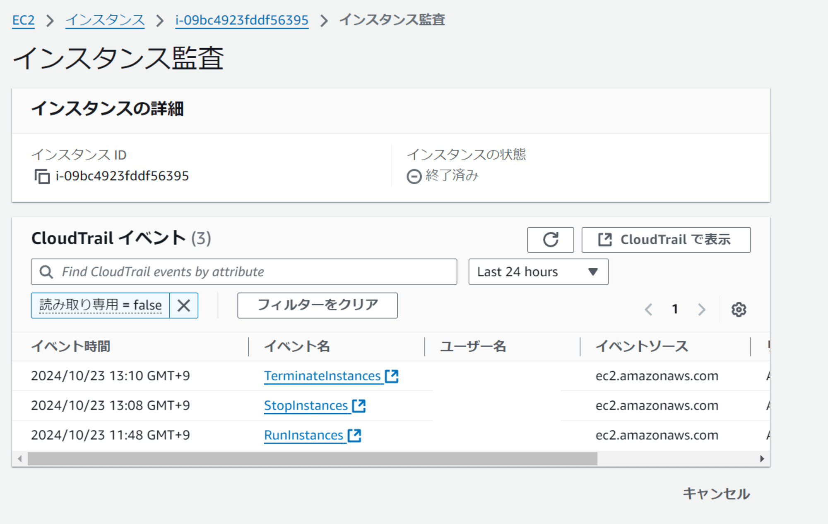Viewport: 828px width, 524px height.
Task: Select the 2024/10/23 13:08 GMT+9 cell
Action: point(111,406)
